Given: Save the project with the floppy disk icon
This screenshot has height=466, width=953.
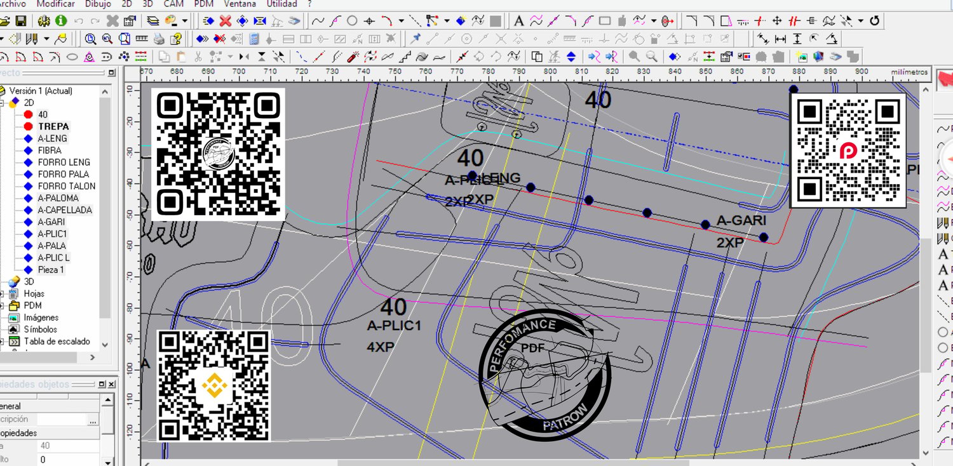Looking at the screenshot, I should pos(21,21).
